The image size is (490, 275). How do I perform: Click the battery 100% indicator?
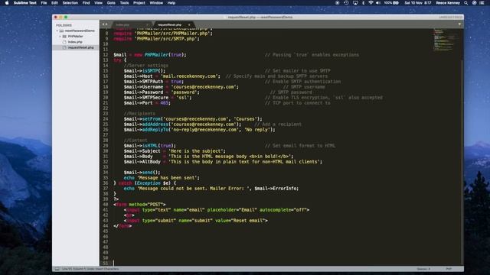[391, 3]
